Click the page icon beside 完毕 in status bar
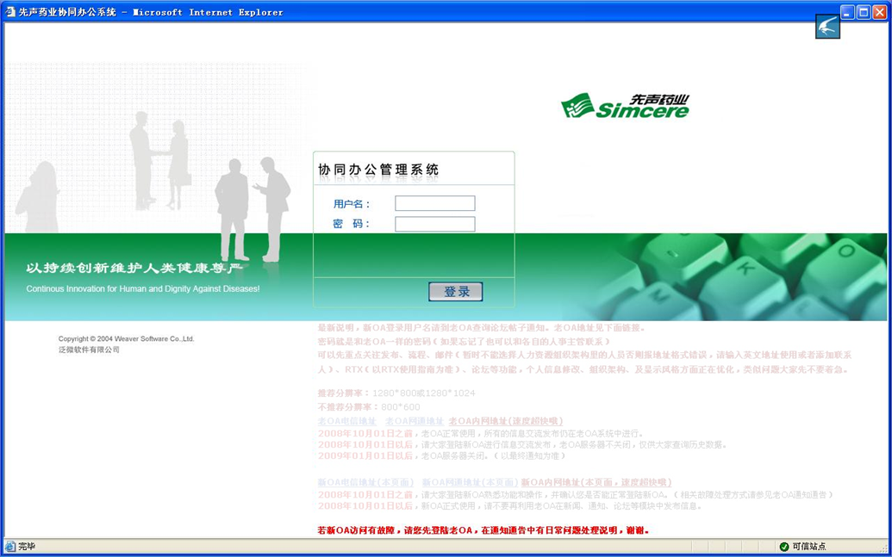892x557 pixels. click(x=9, y=547)
